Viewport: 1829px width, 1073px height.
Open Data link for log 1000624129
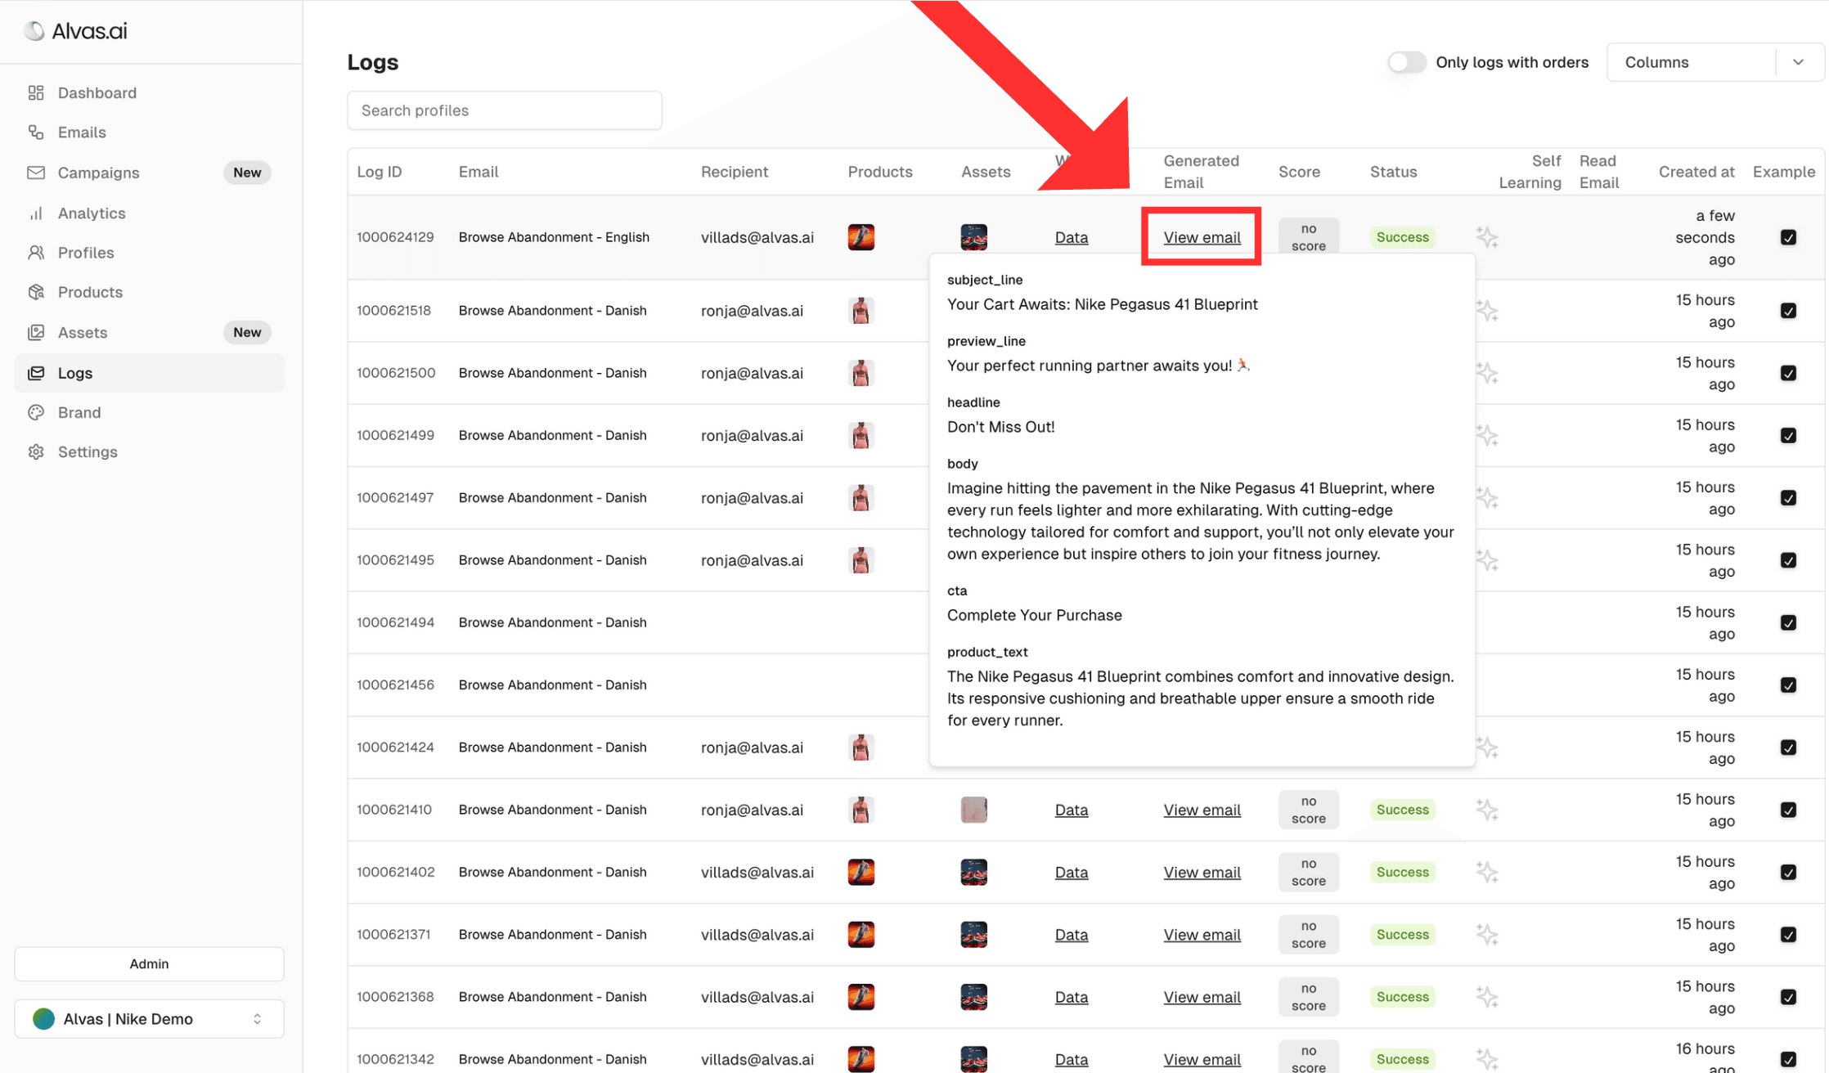pos(1071,237)
